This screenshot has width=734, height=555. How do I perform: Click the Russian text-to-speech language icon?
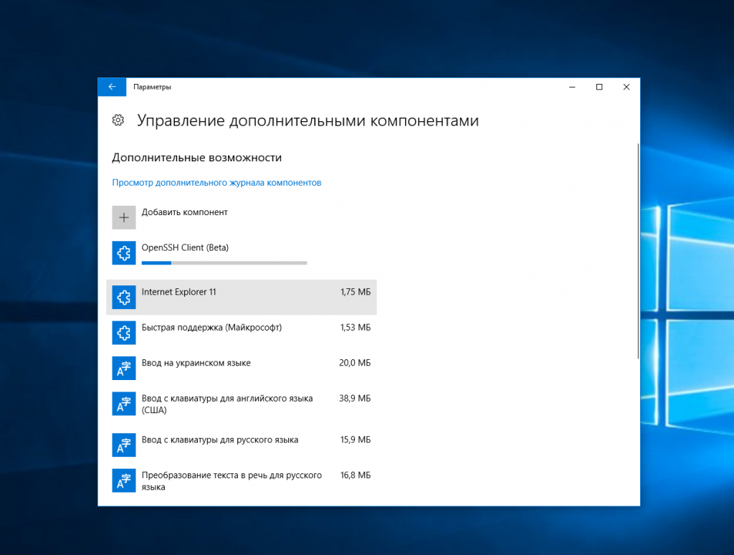tap(124, 480)
